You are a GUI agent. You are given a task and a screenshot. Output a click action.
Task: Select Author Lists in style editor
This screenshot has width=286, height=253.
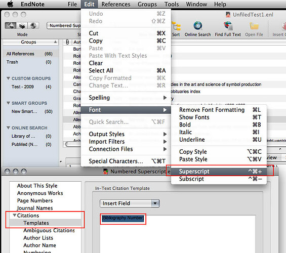point(38,238)
